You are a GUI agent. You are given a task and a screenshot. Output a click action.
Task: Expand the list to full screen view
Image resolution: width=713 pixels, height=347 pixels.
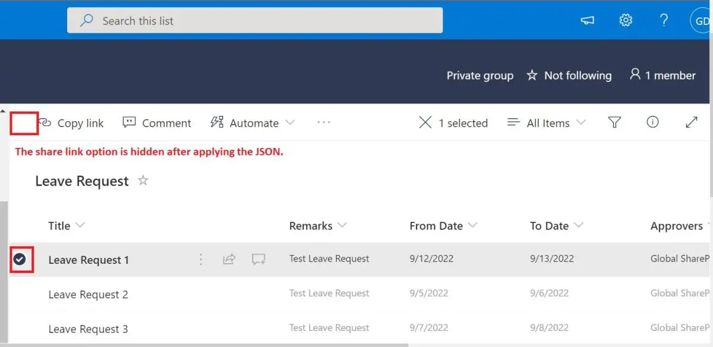click(691, 122)
